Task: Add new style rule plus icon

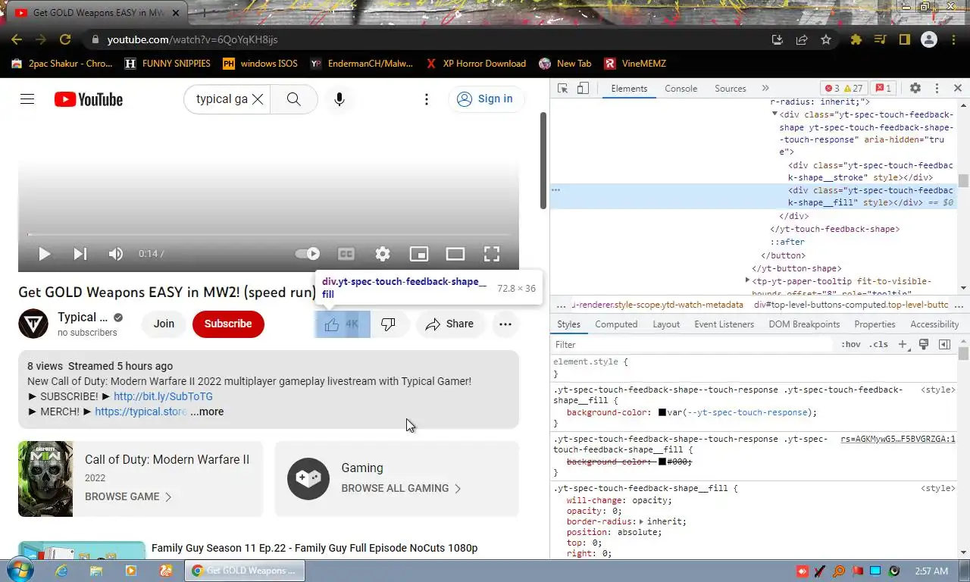Action: pos(903,345)
